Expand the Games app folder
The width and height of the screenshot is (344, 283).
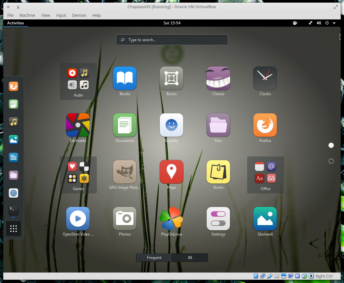(78, 175)
